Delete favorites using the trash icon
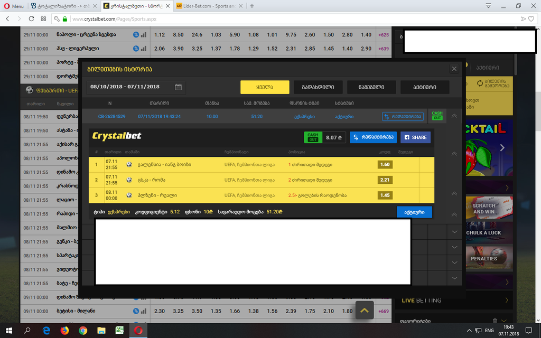The height and width of the screenshot is (338, 541). tap(495, 321)
